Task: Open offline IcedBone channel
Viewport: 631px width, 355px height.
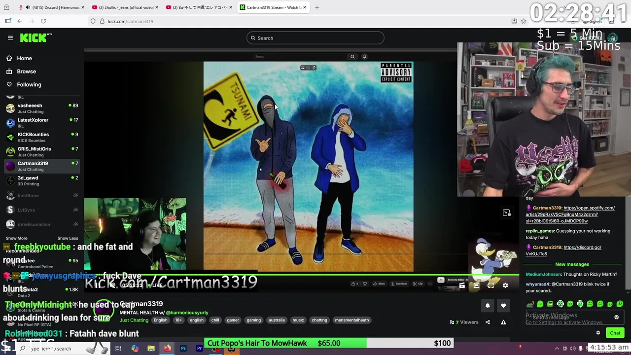Action: click(41, 196)
